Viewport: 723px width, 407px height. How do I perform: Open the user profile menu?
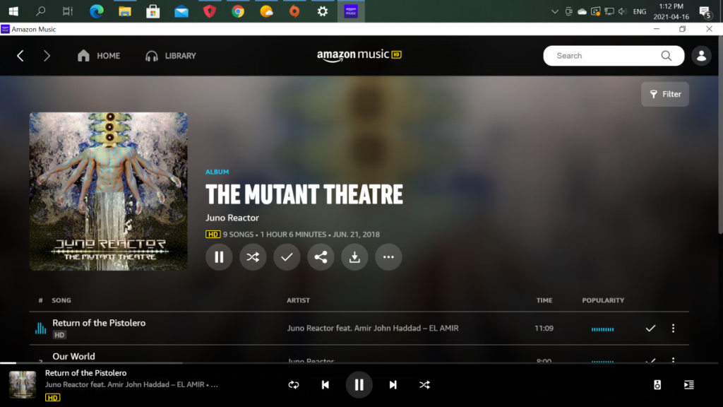click(x=701, y=56)
